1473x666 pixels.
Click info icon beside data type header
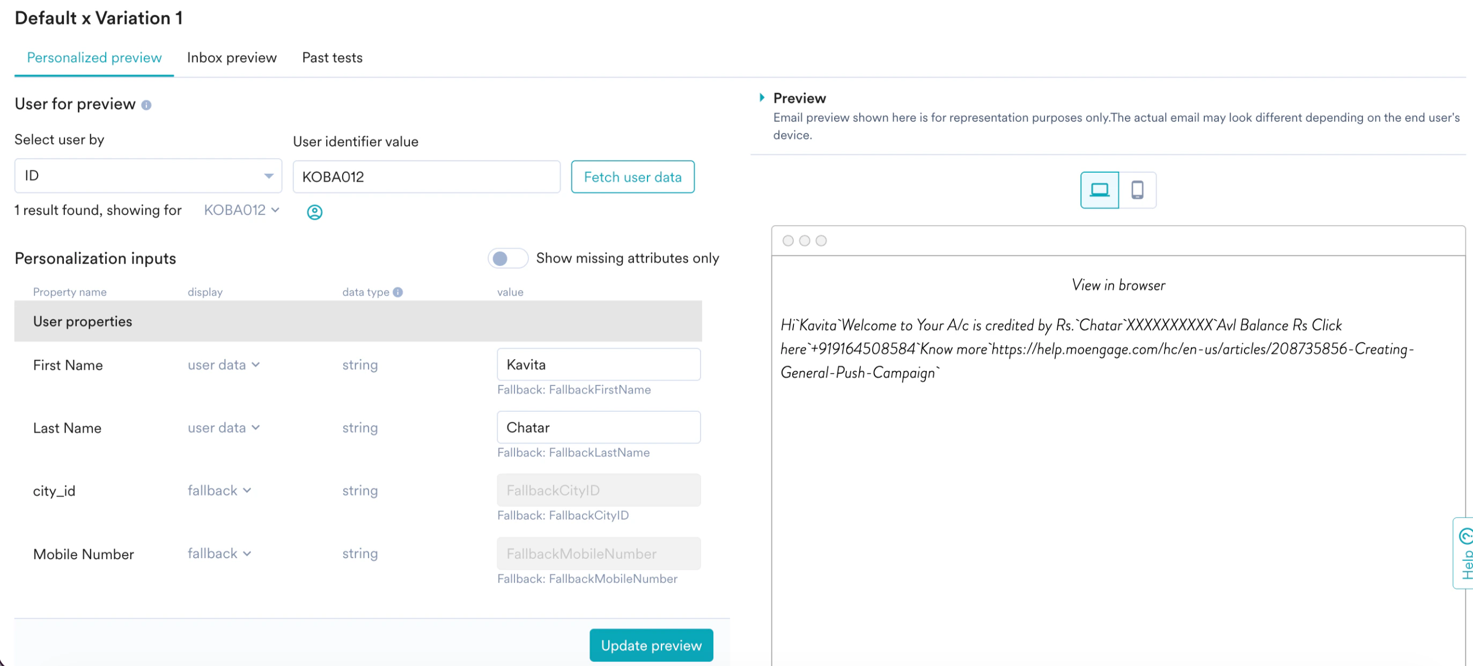click(x=398, y=292)
